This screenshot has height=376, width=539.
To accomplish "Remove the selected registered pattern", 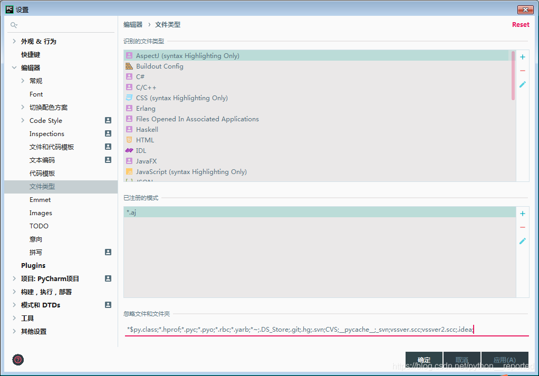I will [x=523, y=227].
